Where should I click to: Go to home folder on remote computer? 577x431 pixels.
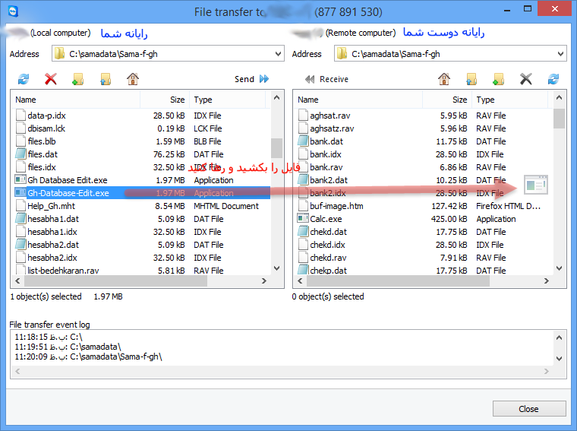(x=444, y=79)
